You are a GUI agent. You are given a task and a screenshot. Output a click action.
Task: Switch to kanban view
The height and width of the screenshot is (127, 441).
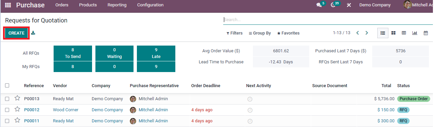coord(393,33)
